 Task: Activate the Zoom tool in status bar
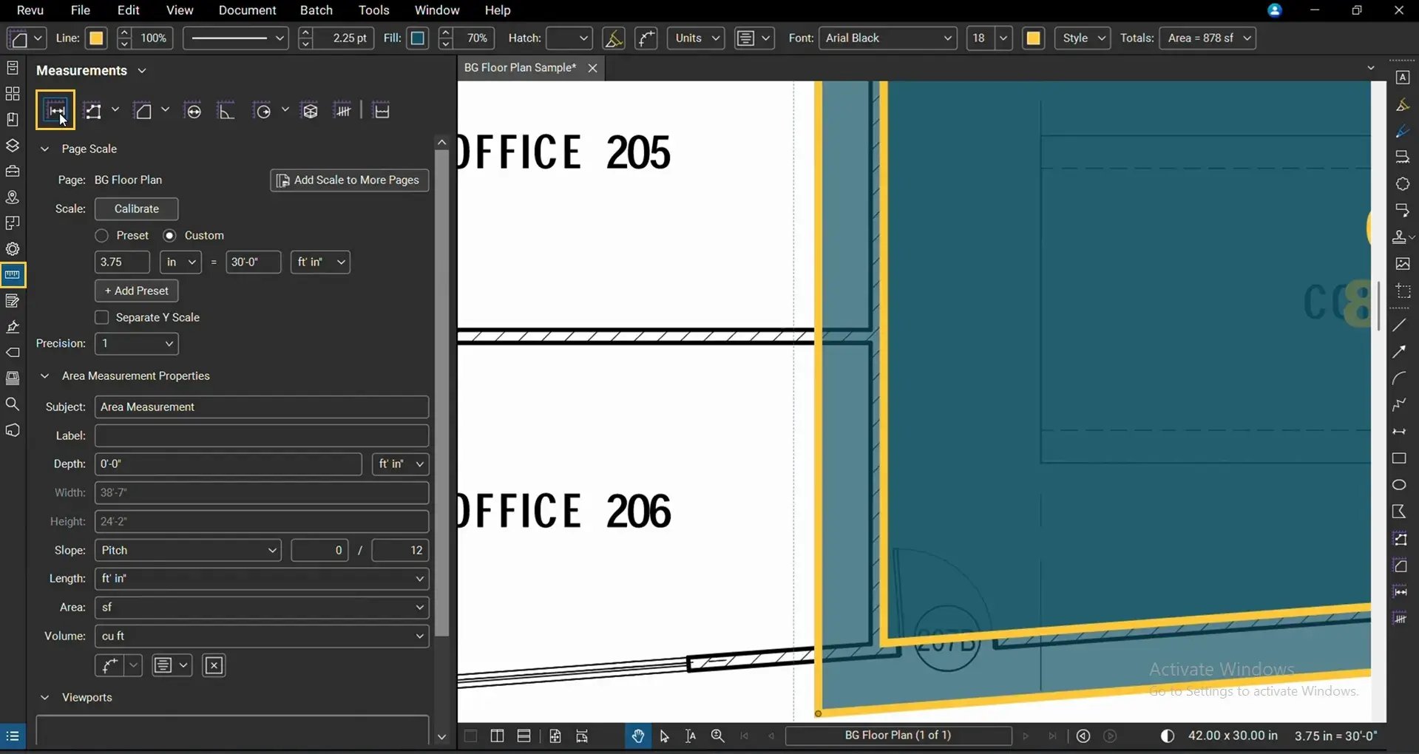coord(717,736)
